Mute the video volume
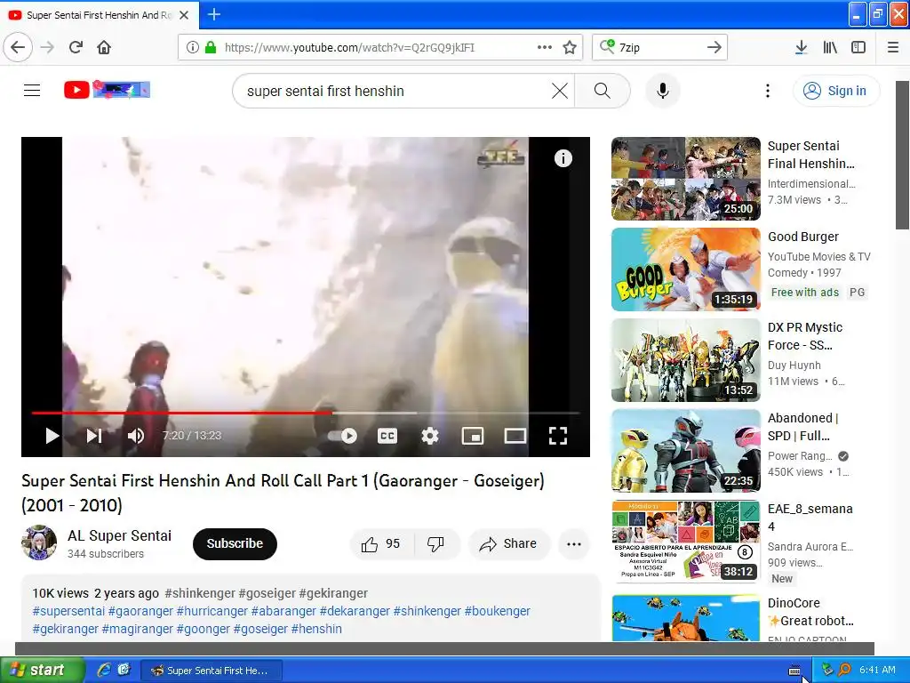The height and width of the screenshot is (683, 910). pyautogui.click(x=136, y=436)
